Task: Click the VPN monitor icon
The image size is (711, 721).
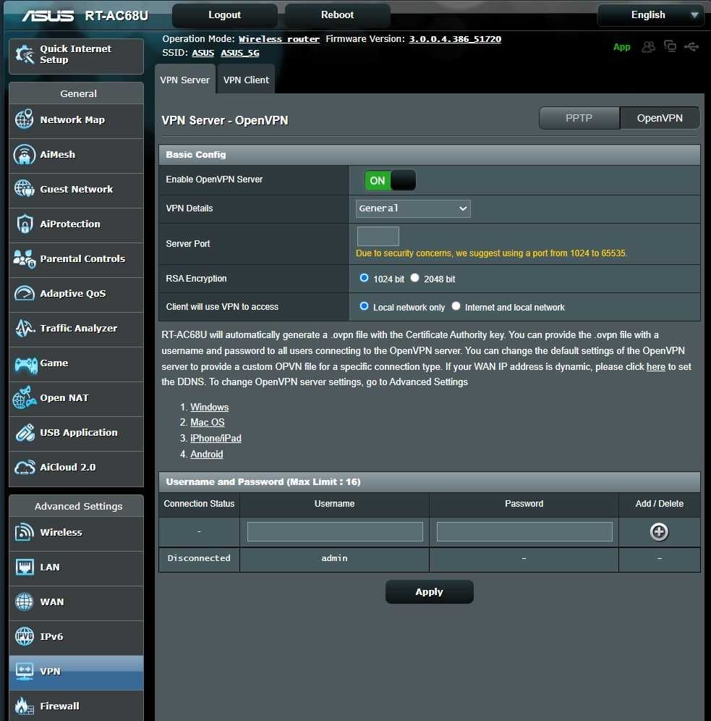Action: 25,671
